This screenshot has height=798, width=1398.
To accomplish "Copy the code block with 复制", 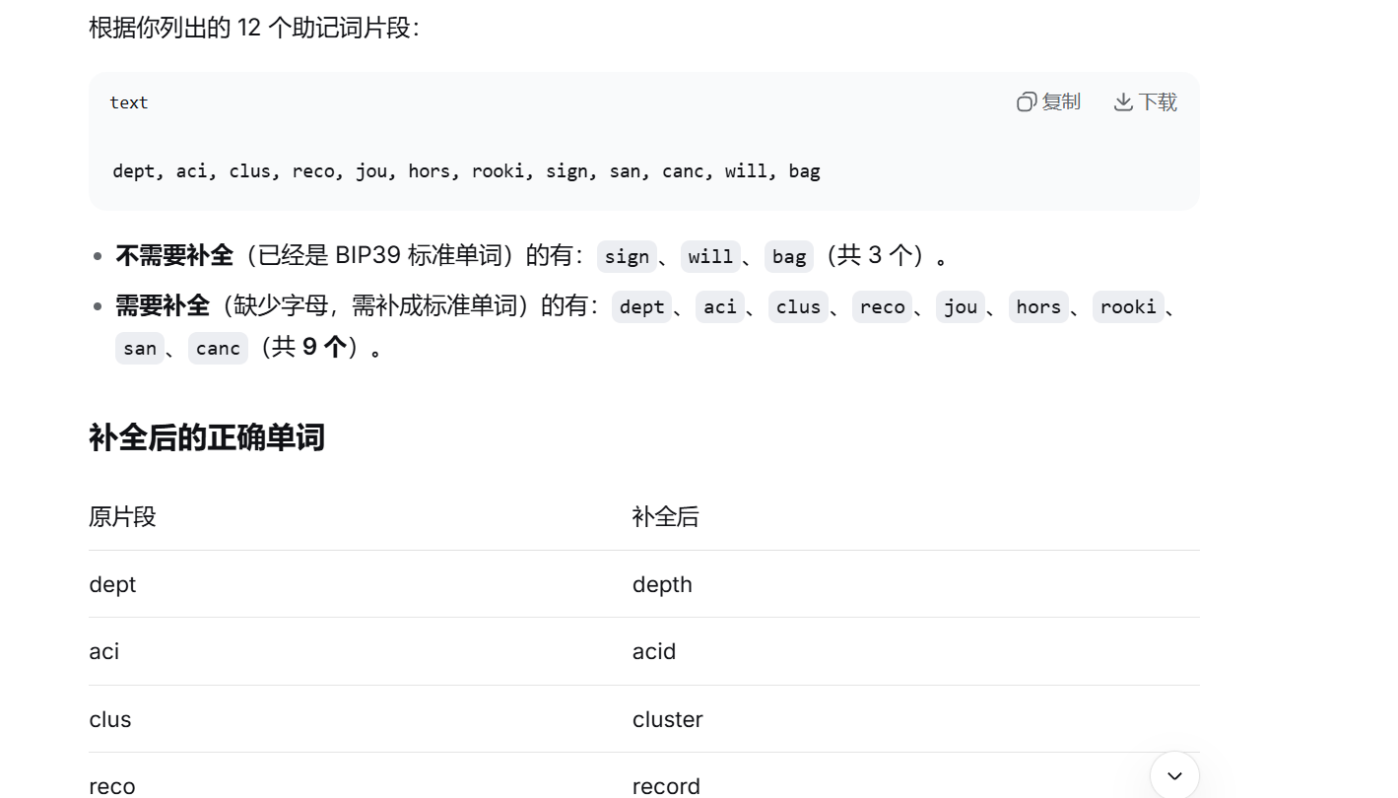I will click(1049, 102).
